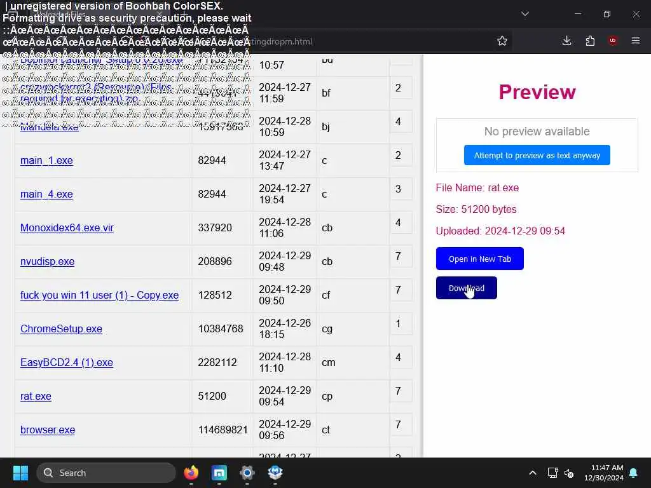Click the taskbar Search box
Image resolution: width=651 pixels, height=488 pixels.
106,473
